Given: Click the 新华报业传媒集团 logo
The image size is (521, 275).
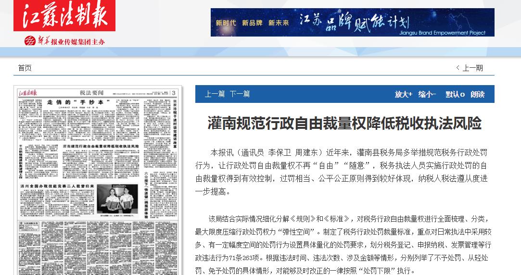Looking at the screenshot, I should coord(64,41).
